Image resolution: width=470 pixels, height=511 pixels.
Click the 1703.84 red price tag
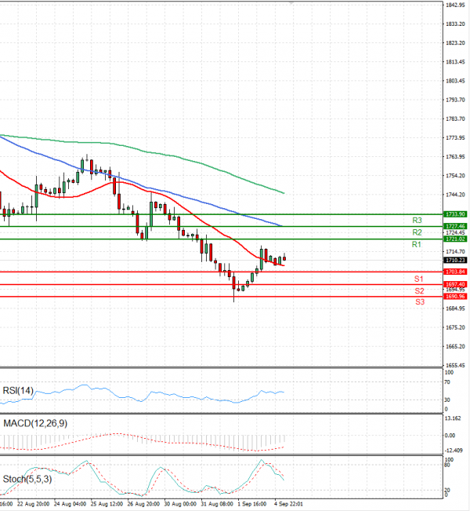coord(455,272)
